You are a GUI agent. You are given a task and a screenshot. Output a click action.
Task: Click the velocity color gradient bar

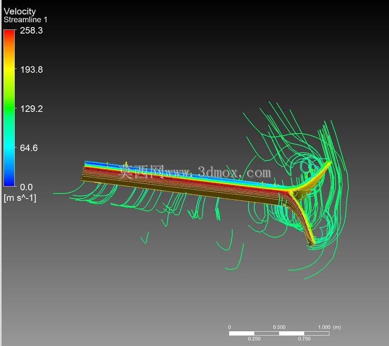click(9, 108)
